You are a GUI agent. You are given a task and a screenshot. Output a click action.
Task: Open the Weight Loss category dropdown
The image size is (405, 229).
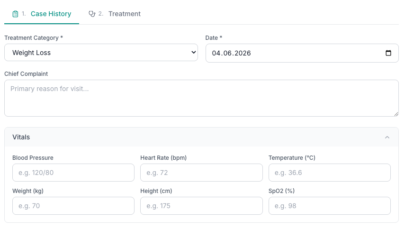click(x=101, y=53)
